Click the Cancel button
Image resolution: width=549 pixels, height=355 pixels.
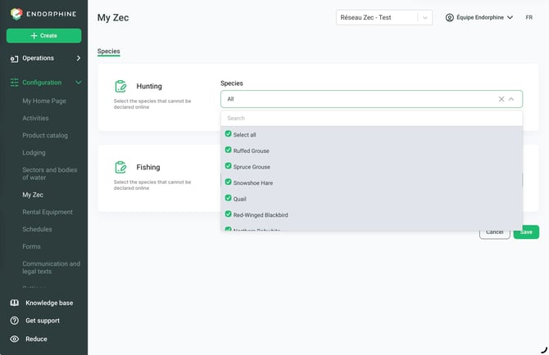tap(494, 232)
